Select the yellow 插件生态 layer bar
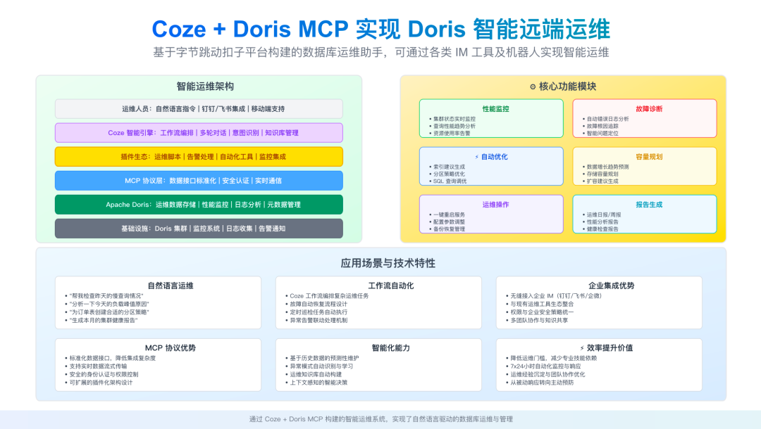The height and width of the screenshot is (429, 761). tap(199, 156)
